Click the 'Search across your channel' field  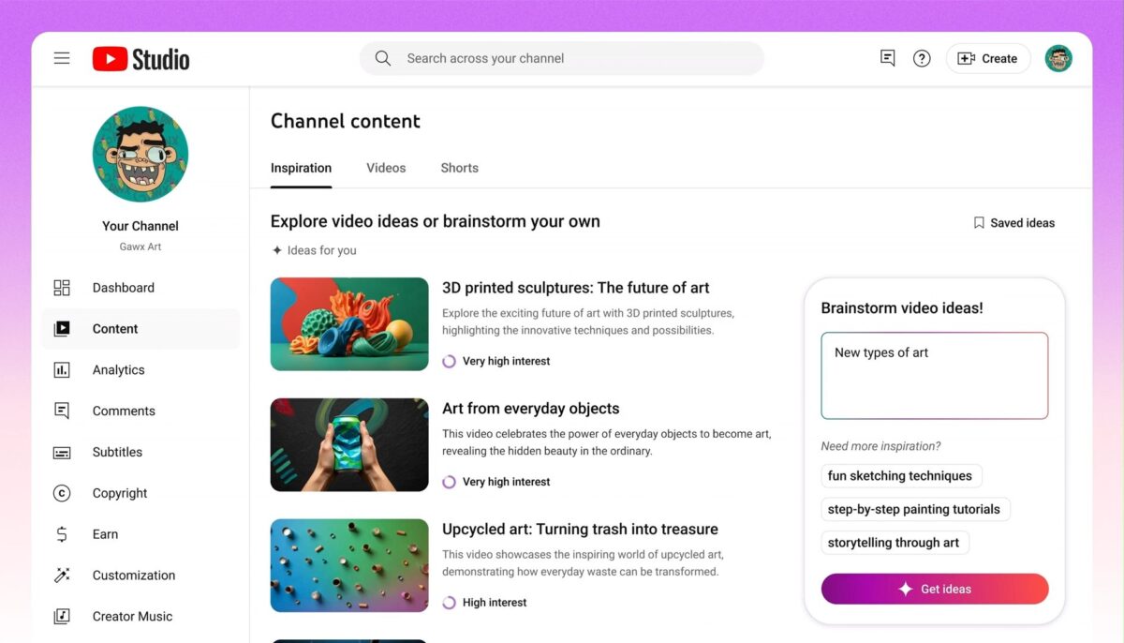coord(562,58)
